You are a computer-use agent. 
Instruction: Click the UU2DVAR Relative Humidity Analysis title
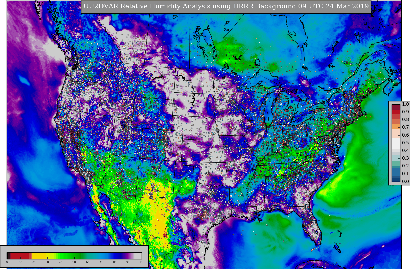coord(226,7)
